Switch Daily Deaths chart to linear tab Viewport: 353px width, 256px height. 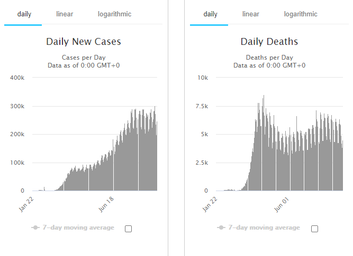coord(251,14)
